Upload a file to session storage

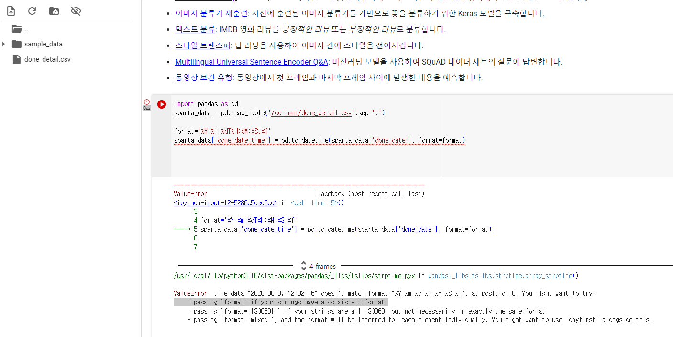point(11,11)
